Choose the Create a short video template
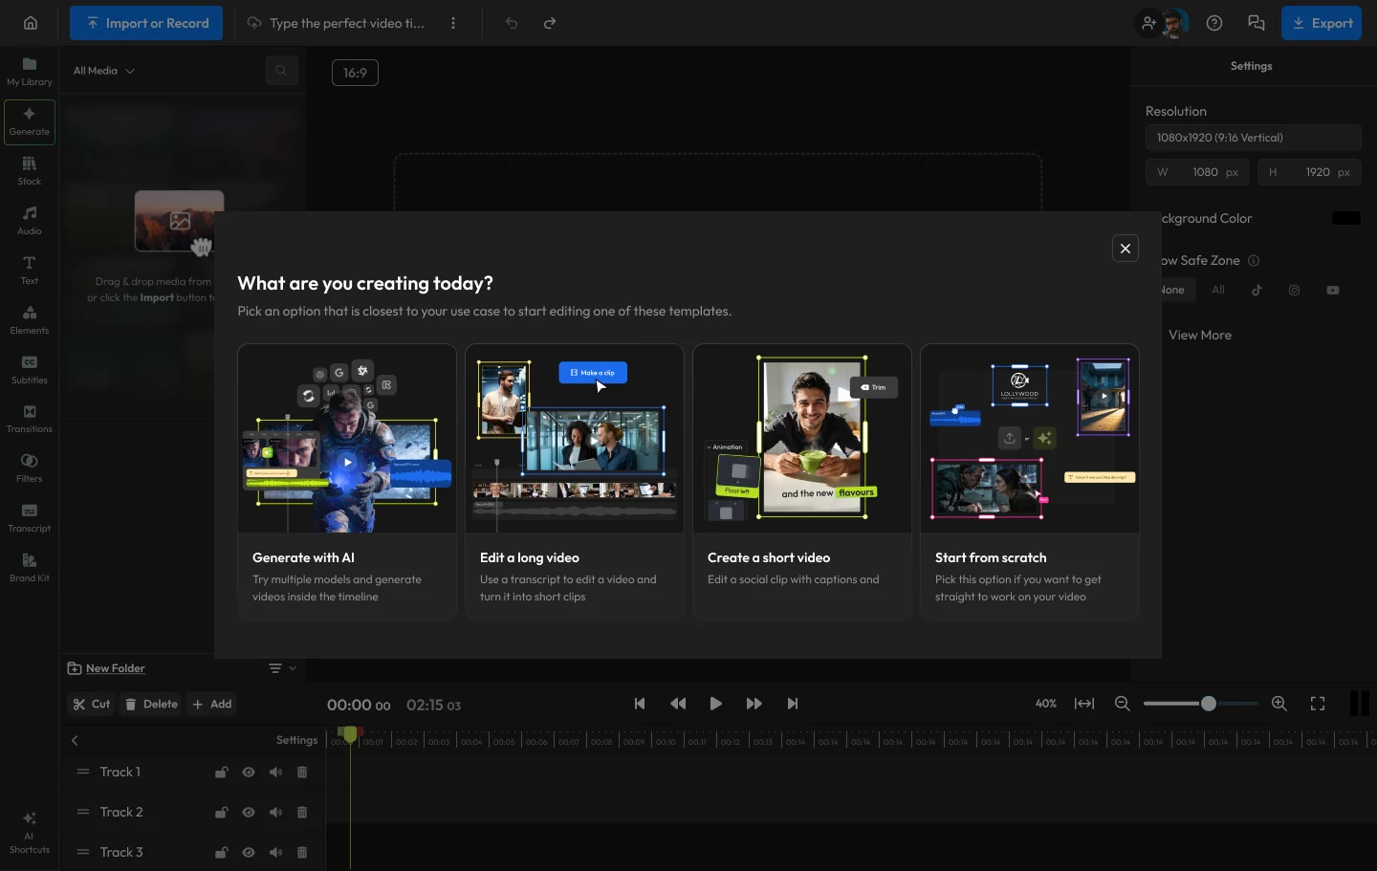This screenshot has height=871, width=1377. (802, 482)
